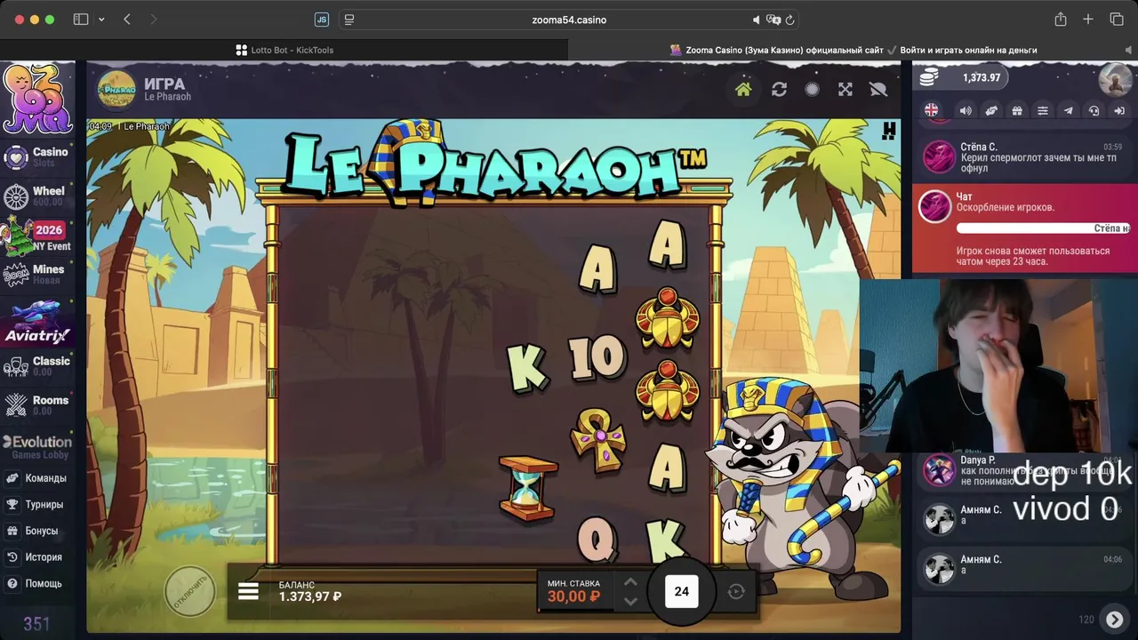Click the 351 counter in sidebar
The width and height of the screenshot is (1138, 640).
[36, 624]
